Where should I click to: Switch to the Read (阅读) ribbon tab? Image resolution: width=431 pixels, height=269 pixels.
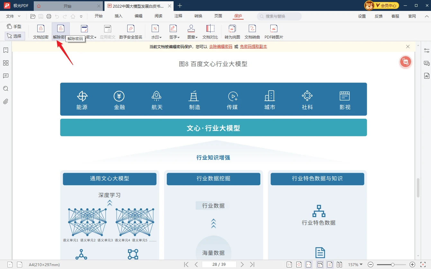coord(158,16)
